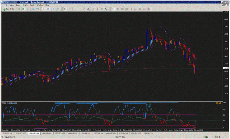
Task: Switch to the EURUSD,M30 chart tab
Action: 21,133
